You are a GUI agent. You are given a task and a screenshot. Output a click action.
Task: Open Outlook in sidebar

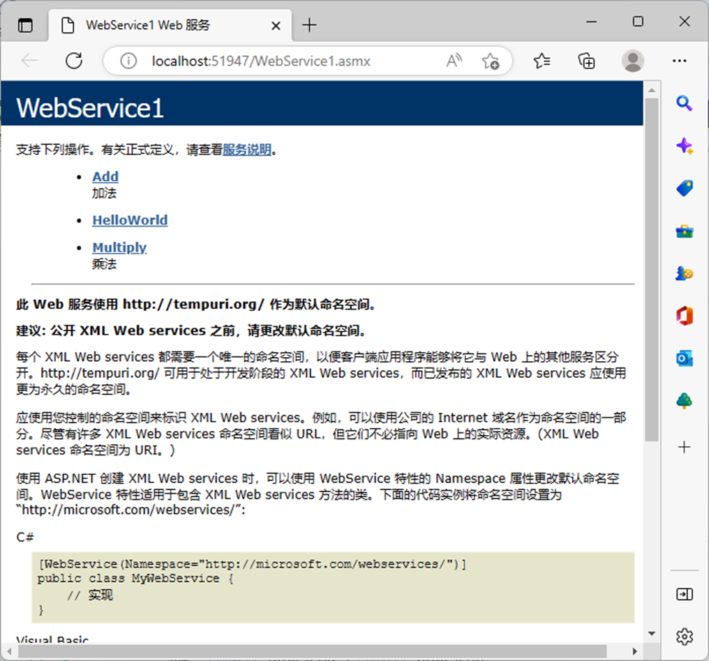684,358
